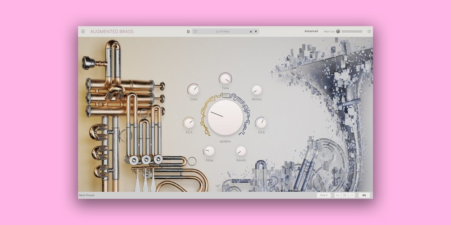Click the Delay knob
The width and height of the screenshot is (451, 225).
209,151
